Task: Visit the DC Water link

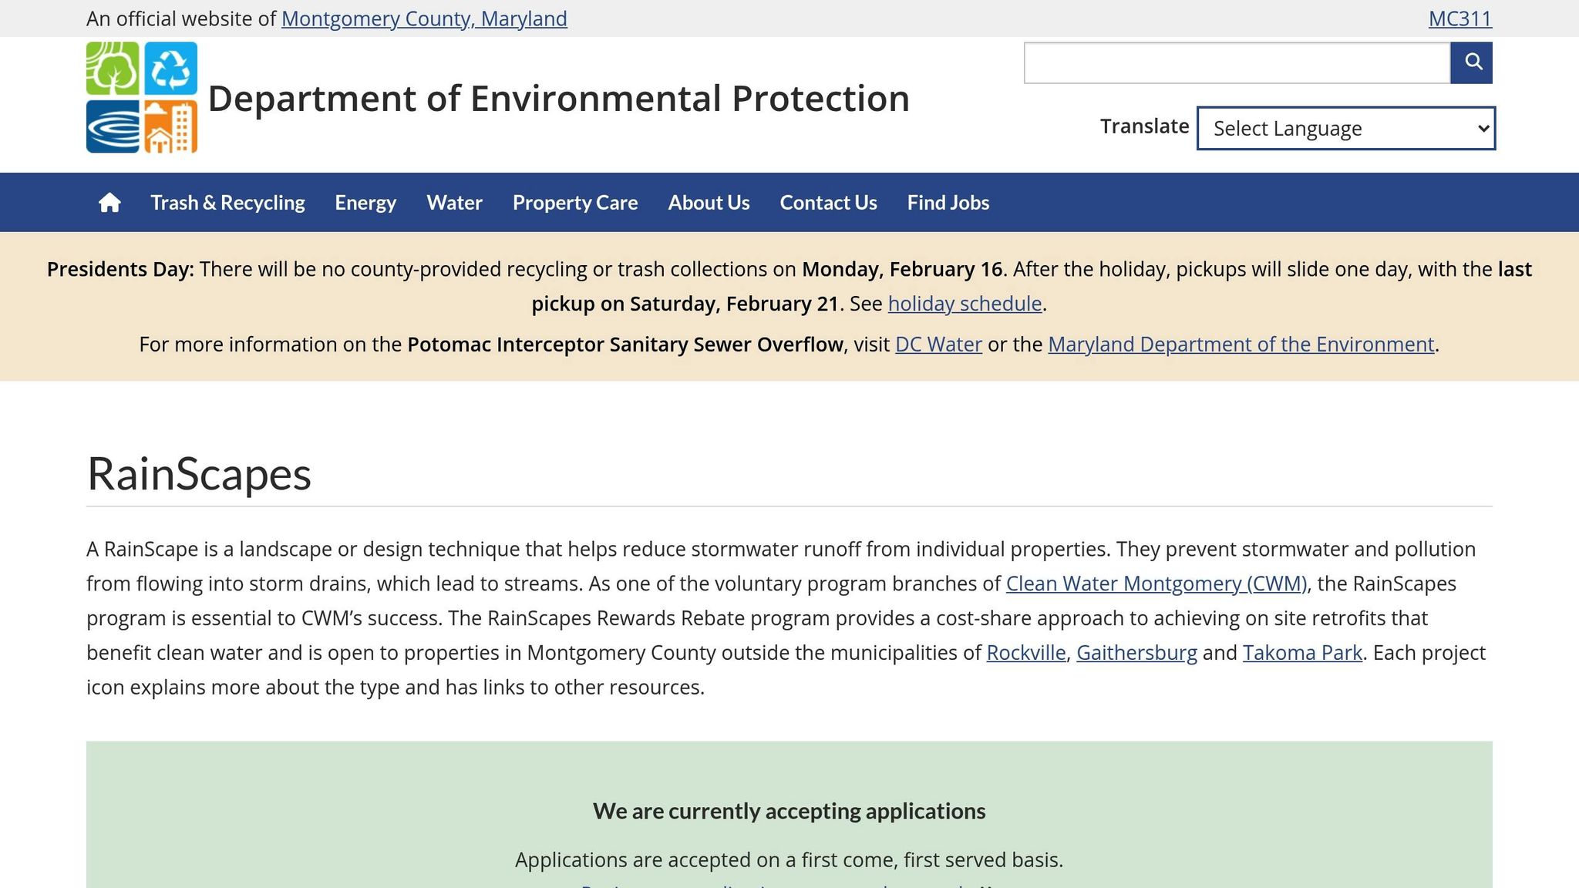Action: 938,345
